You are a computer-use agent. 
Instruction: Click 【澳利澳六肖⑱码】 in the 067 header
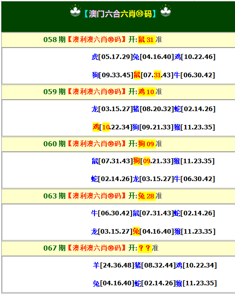(97, 248)
